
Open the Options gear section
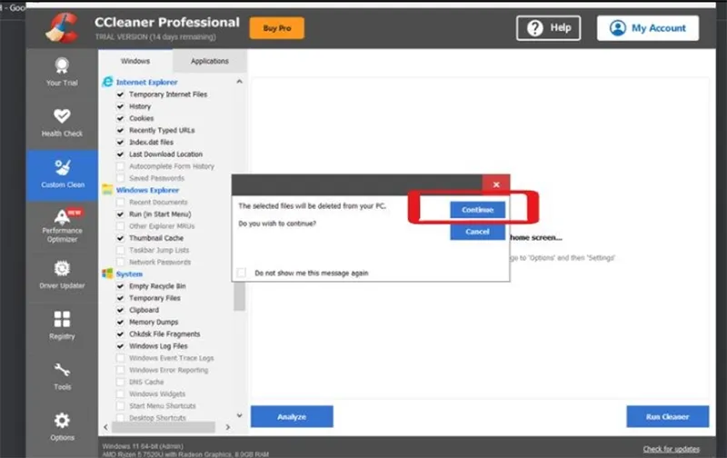tap(62, 427)
